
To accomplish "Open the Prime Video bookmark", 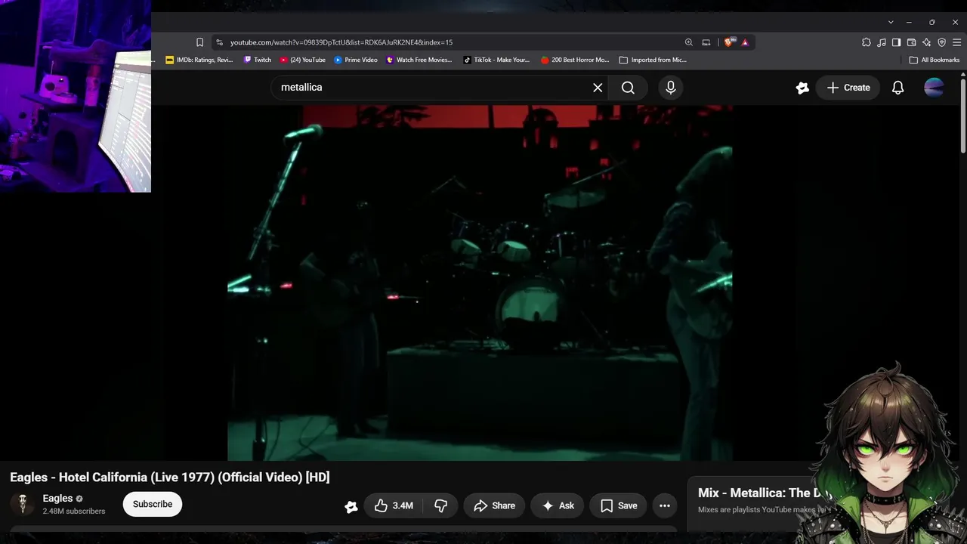I will tap(356, 60).
